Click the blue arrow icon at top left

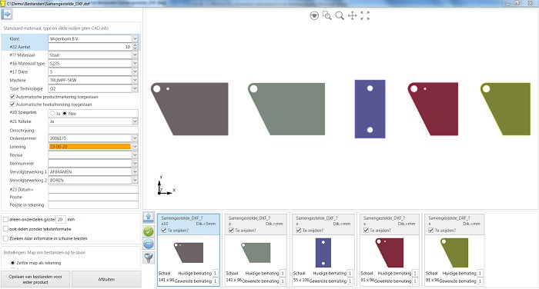[7, 15]
